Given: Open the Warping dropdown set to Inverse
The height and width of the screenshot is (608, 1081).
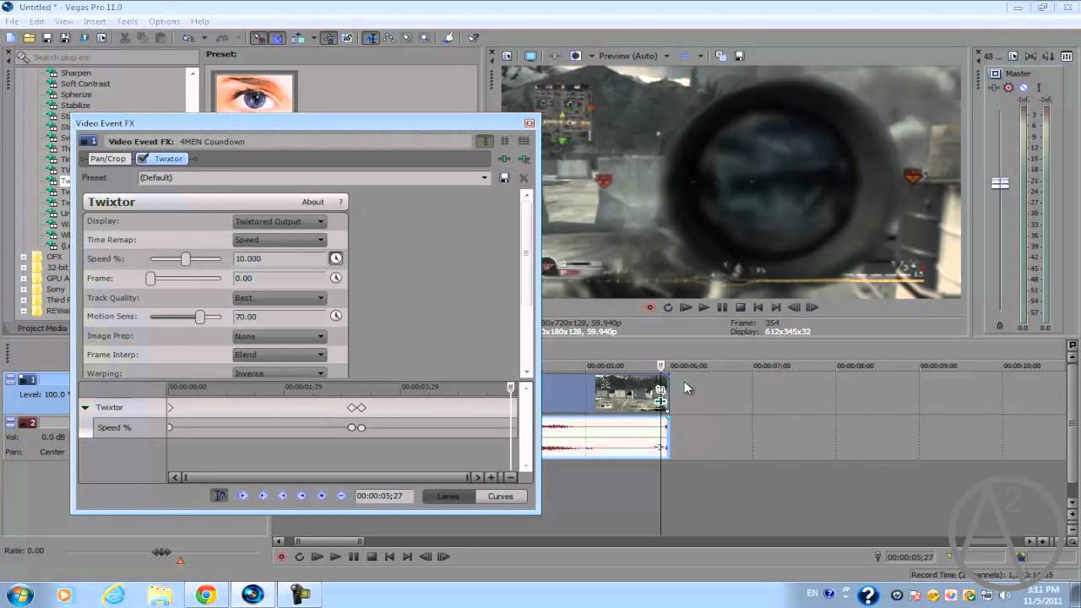Looking at the screenshot, I should tap(279, 373).
